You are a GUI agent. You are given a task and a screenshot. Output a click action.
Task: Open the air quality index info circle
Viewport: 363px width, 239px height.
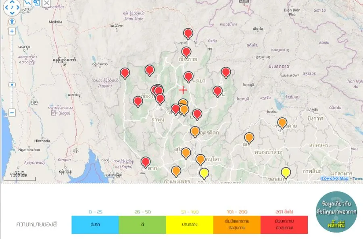click(x=336, y=212)
